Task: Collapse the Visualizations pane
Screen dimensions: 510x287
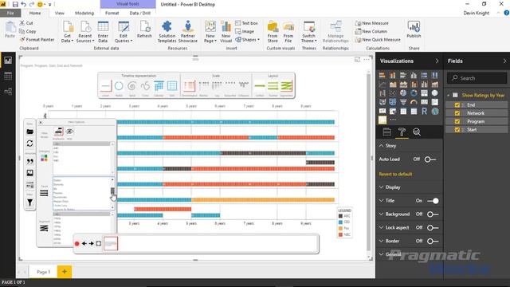Action: [437, 61]
